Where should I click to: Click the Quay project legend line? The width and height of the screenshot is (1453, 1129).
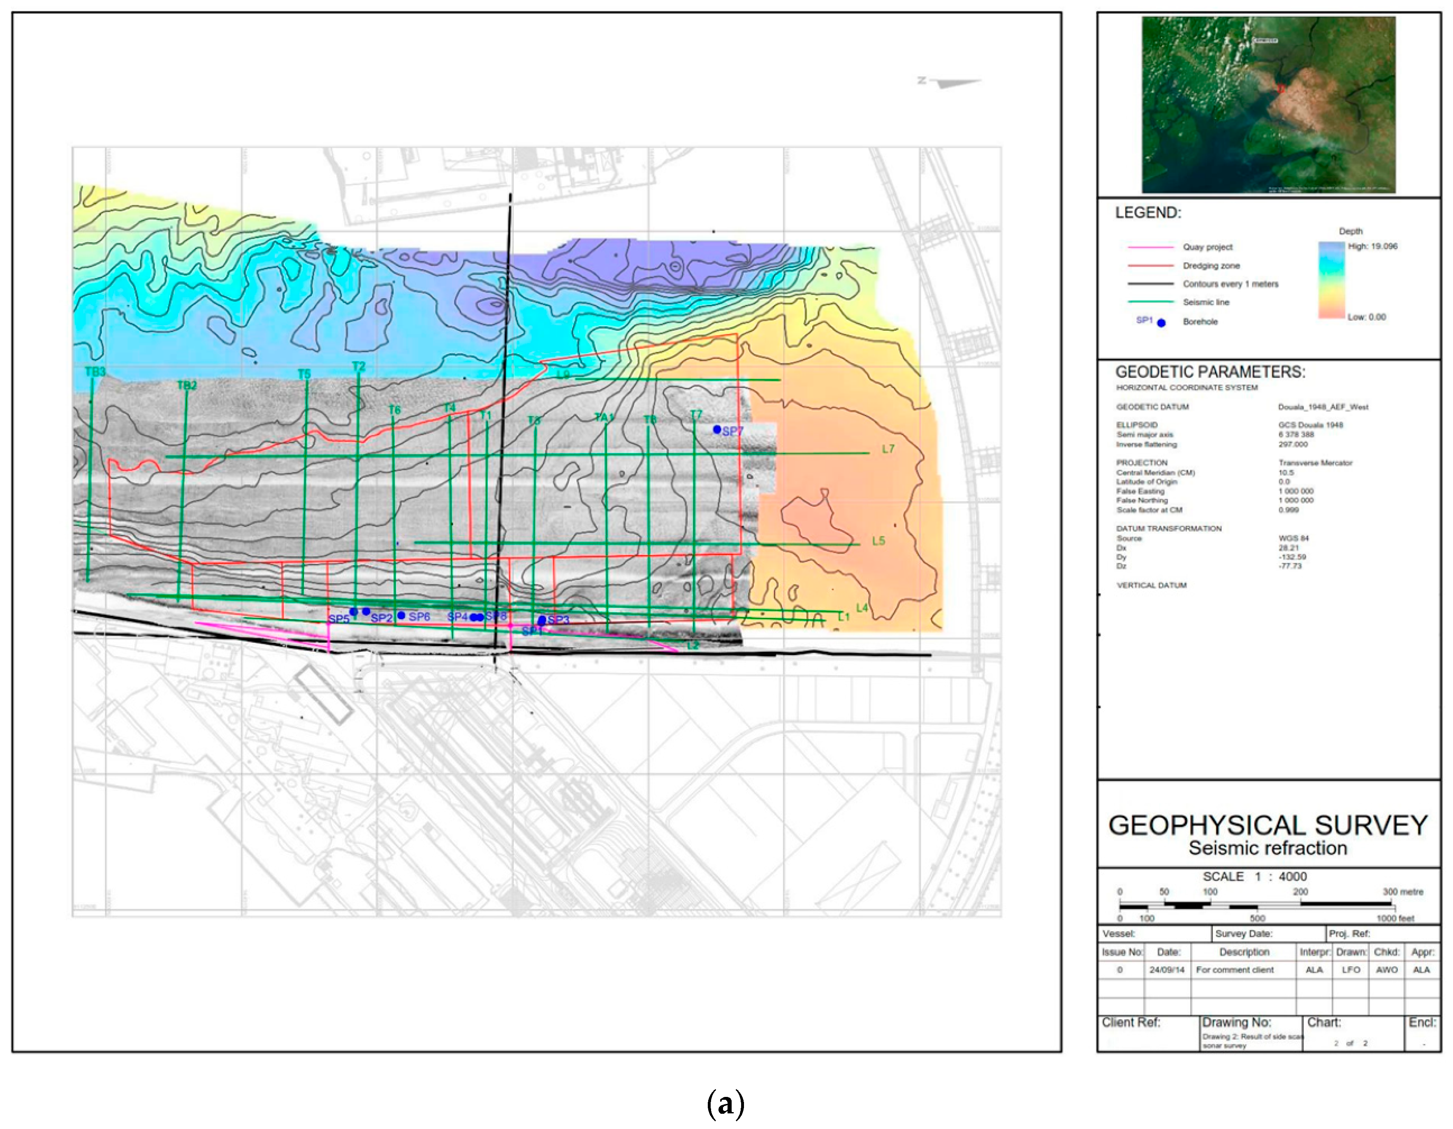click(x=1150, y=247)
